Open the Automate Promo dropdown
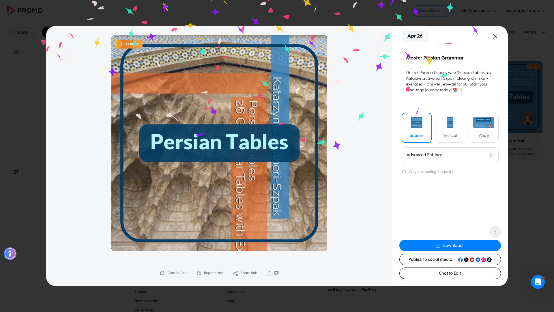554x312 pixels. click(526, 11)
